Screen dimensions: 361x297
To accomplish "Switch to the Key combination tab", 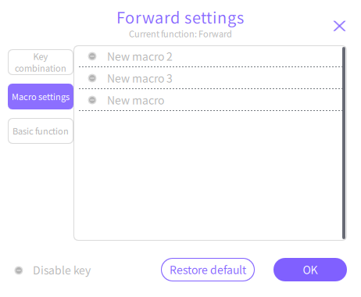I will [41, 63].
